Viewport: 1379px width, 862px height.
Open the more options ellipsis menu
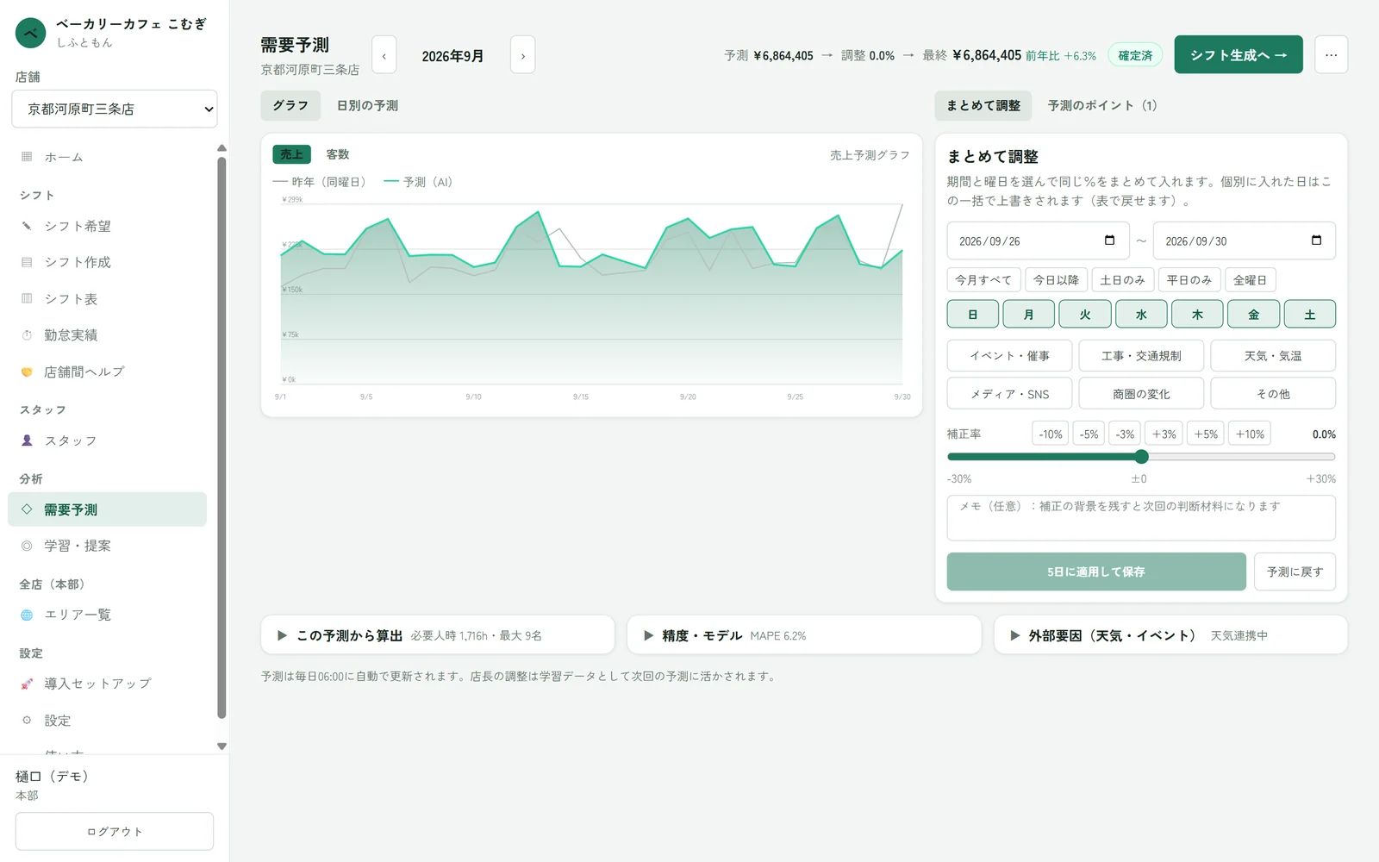(1331, 54)
